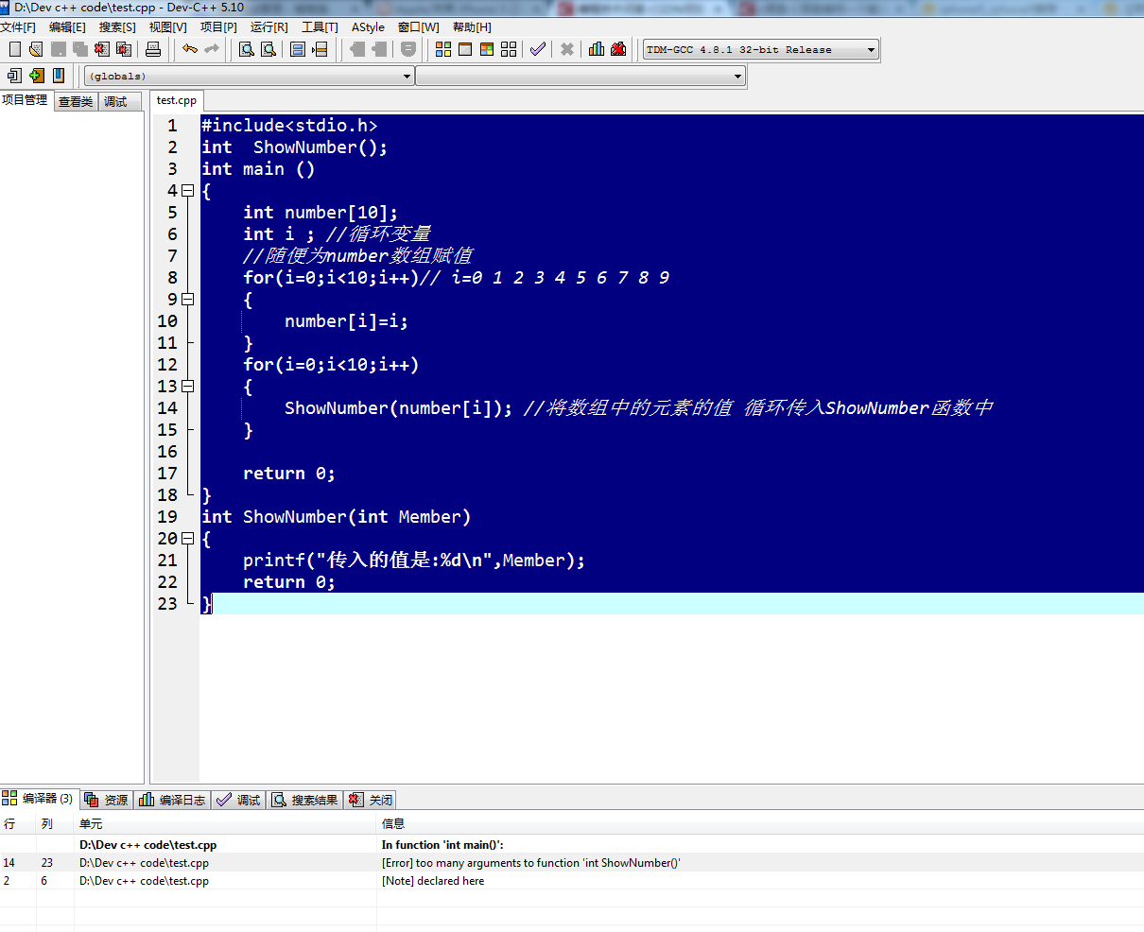The height and width of the screenshot is (932, 1144).
Task: Click the Save All icon
Action: 80,49
